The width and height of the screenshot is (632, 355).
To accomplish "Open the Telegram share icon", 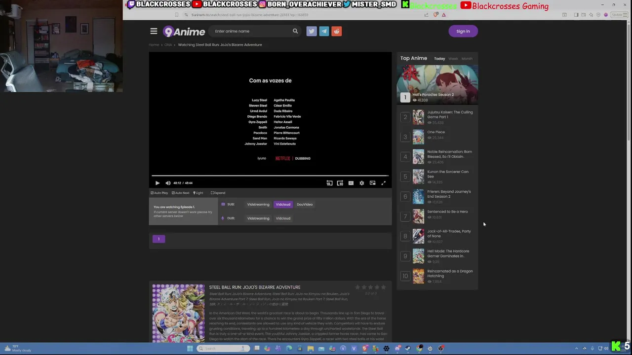I will click(x=324, y=31).
